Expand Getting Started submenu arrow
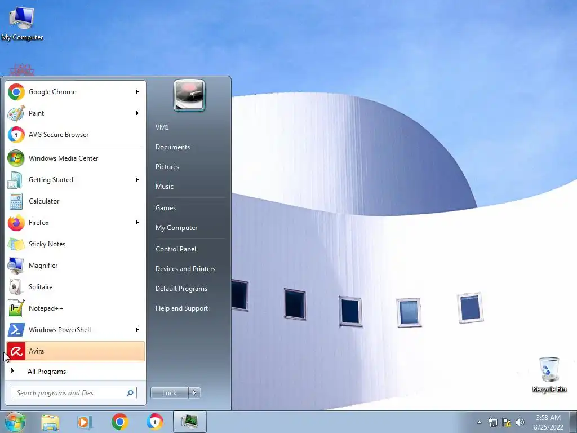577x433 pixels. point(137,180)
